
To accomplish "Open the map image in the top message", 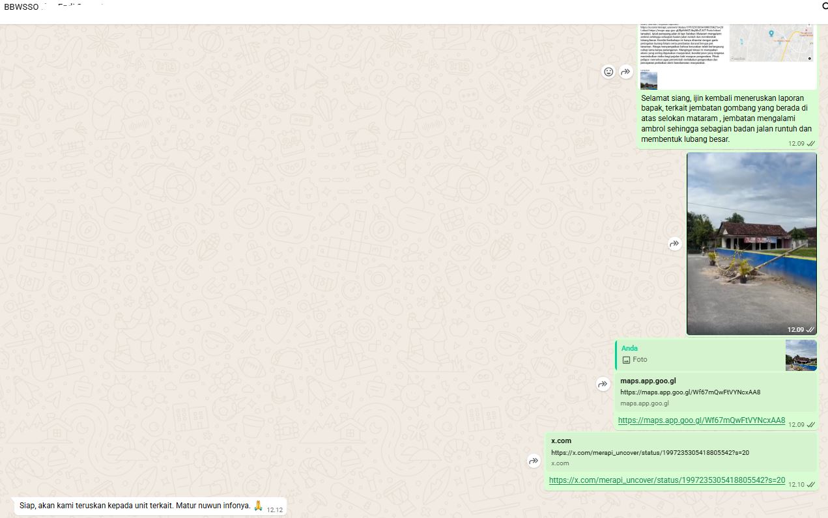I will click(772, 43).
